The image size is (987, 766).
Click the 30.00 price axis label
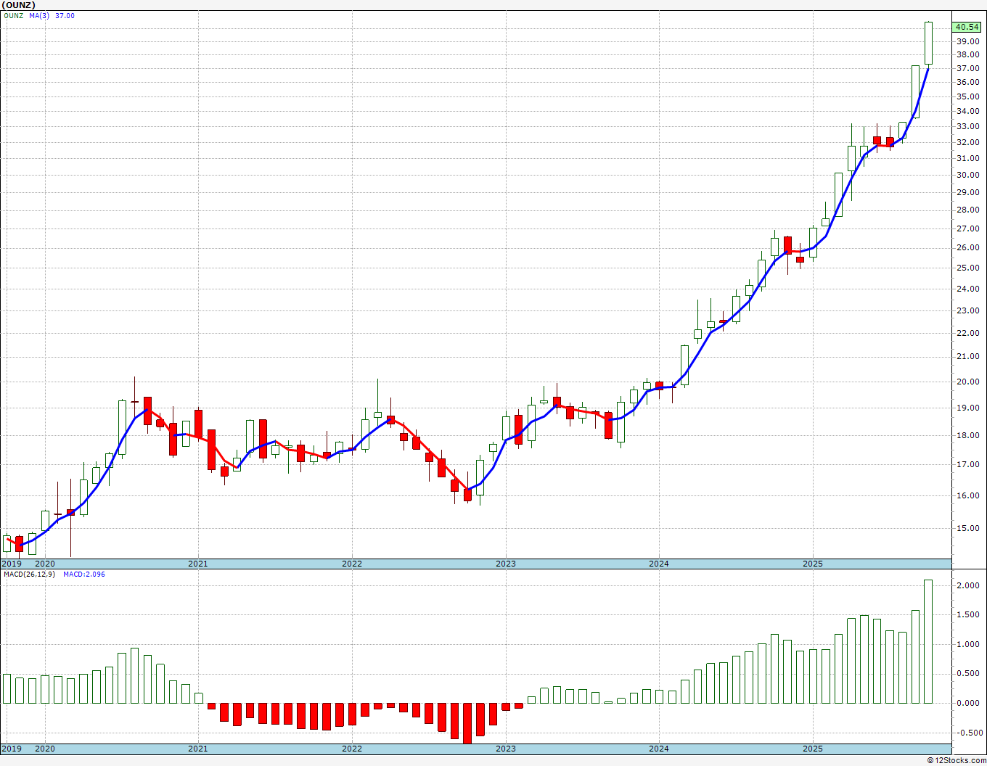point(967,175)
